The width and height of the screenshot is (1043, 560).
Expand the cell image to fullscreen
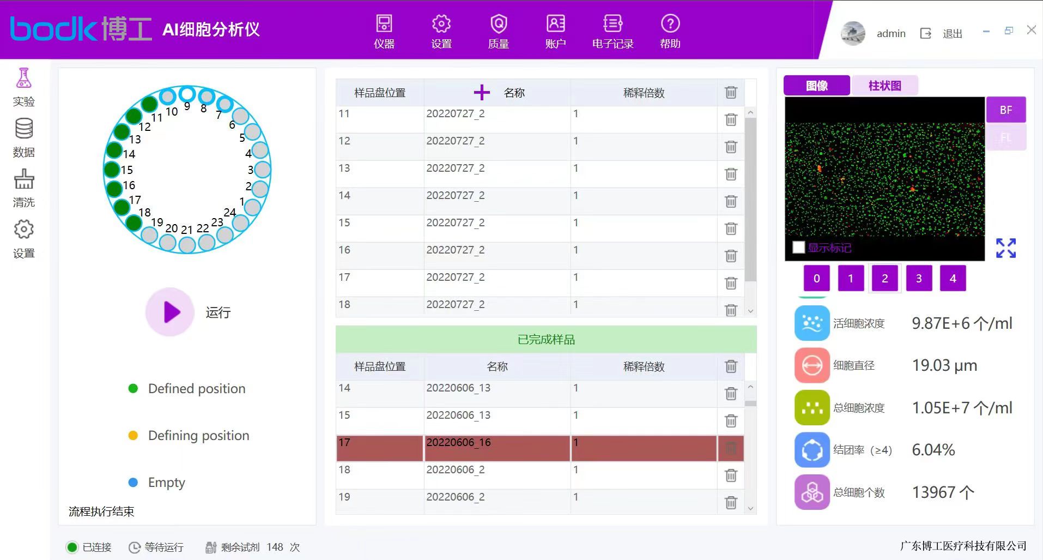(1005, 248)
